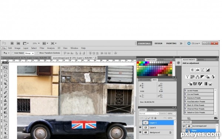Add a Brightness/Contrast adjustment
222x139 pixels.
click(192, 70)
